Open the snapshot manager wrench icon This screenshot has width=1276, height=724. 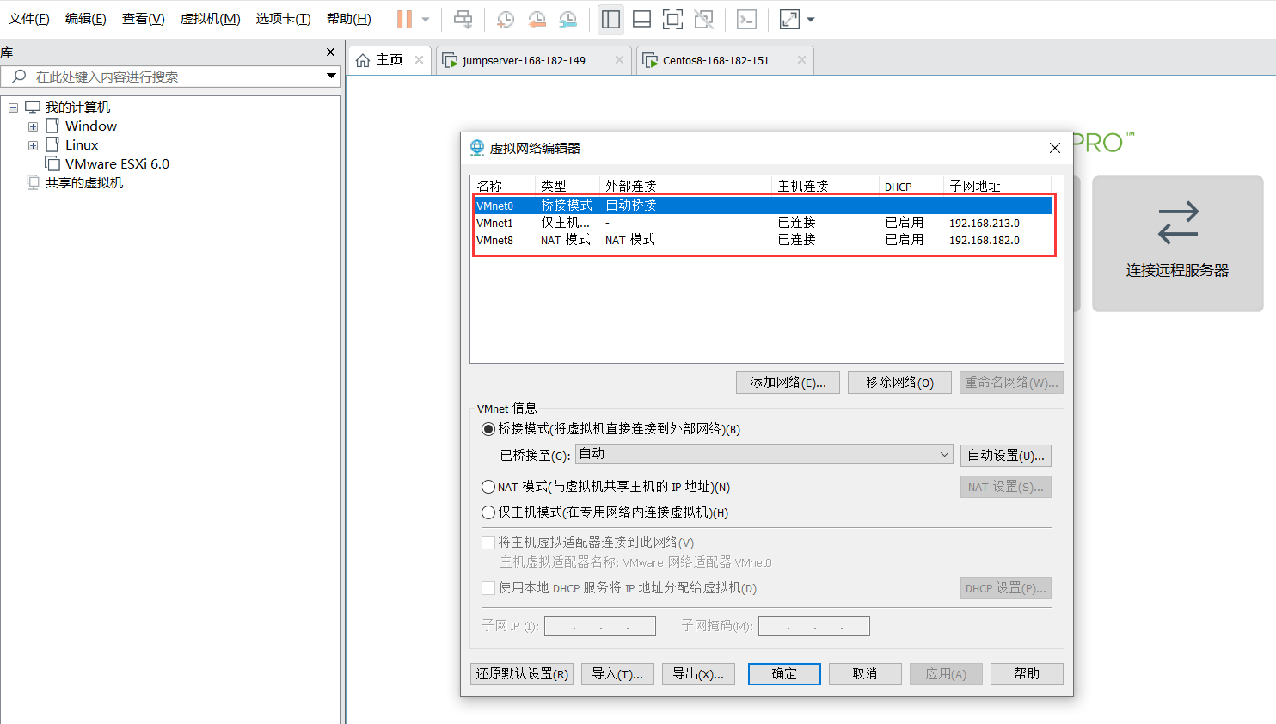coord(567,19)
